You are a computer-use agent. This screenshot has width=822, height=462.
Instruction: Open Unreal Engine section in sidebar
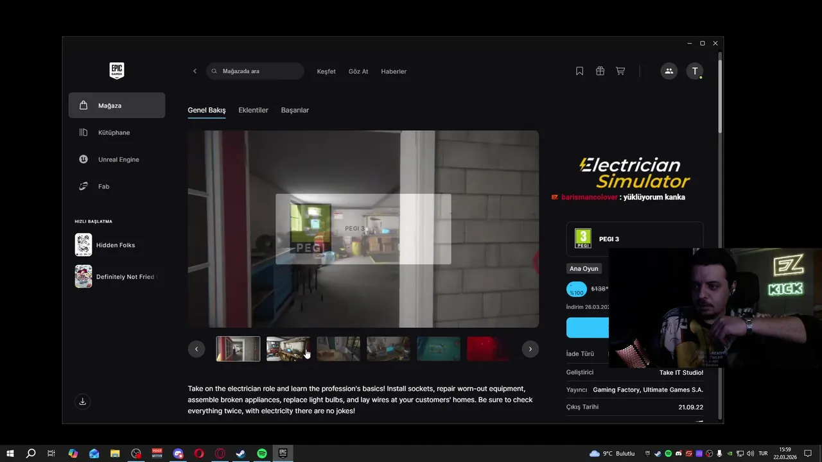click(117, 159)
